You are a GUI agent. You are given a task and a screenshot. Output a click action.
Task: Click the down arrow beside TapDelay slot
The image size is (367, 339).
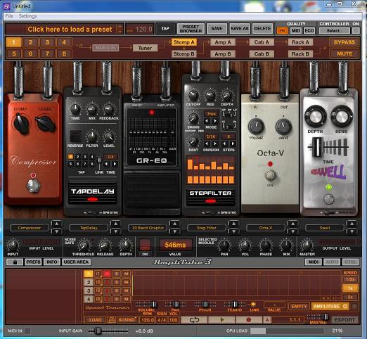tap(115, 231)
